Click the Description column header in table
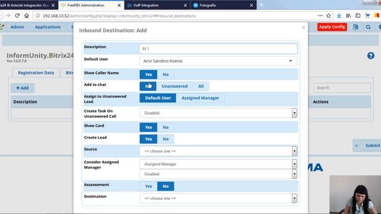The width and height of the screenshot is (381, 214). click(25, 102)
